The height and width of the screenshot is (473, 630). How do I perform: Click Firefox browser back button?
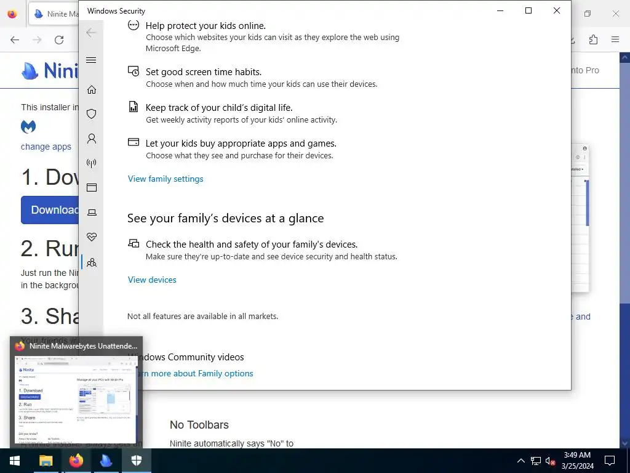pyautogui.click(x=15, y=40)
